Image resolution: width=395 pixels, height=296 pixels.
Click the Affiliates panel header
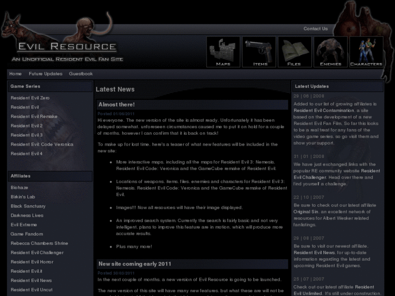point(50,176)
